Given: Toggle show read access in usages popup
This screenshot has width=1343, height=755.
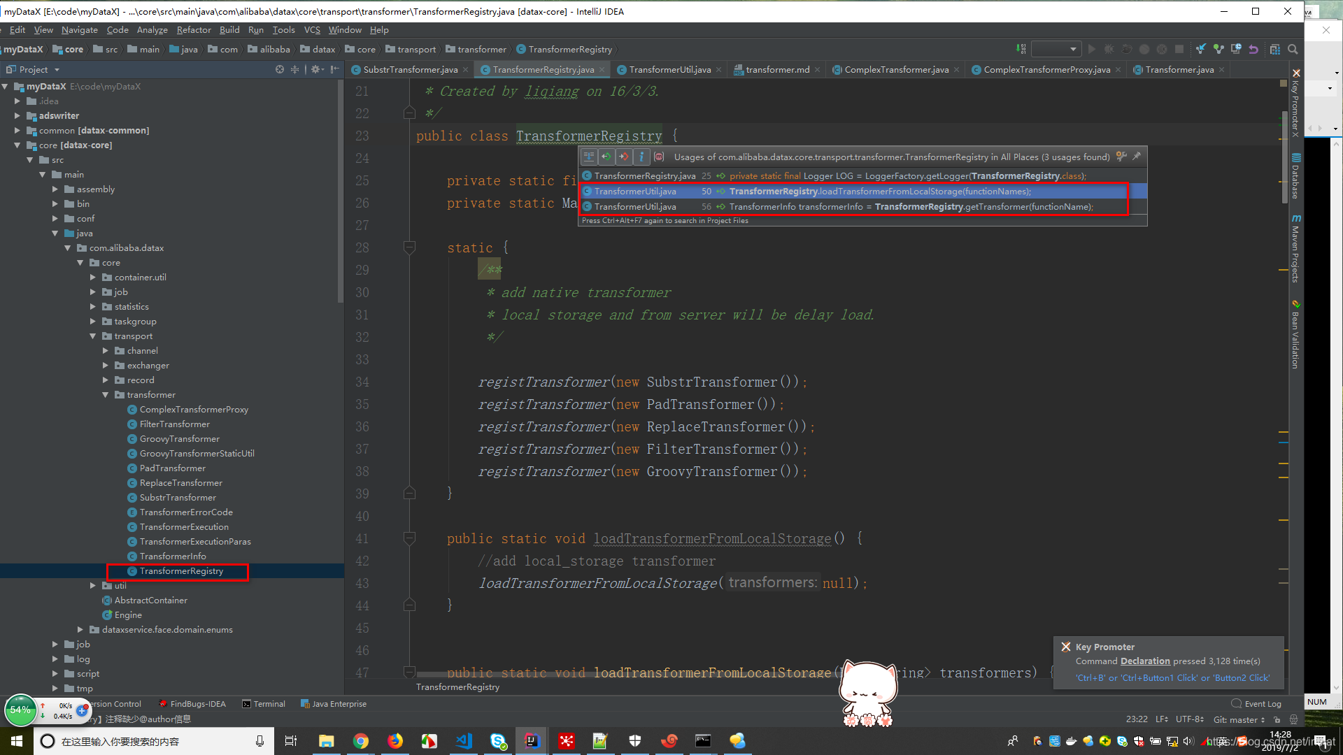Looking at the screenshot, I should tap(606, 157).
